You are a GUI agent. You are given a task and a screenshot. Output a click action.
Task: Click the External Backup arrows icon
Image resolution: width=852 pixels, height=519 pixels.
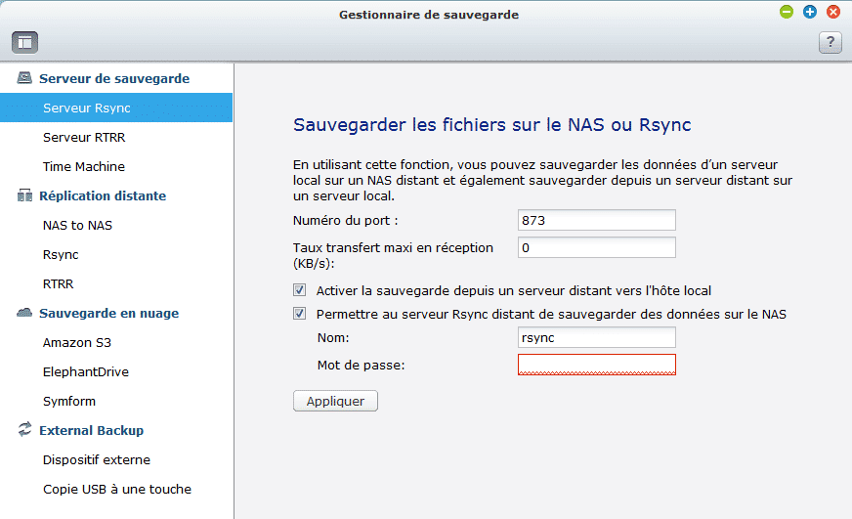pyautogui.click(x=24, y=429)
